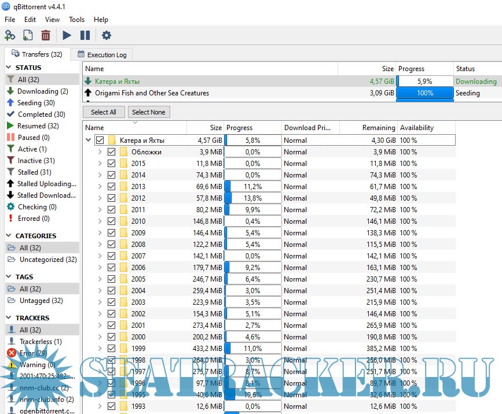
Task: Switch to the Execution Log tab
Action: click(101, 54)
